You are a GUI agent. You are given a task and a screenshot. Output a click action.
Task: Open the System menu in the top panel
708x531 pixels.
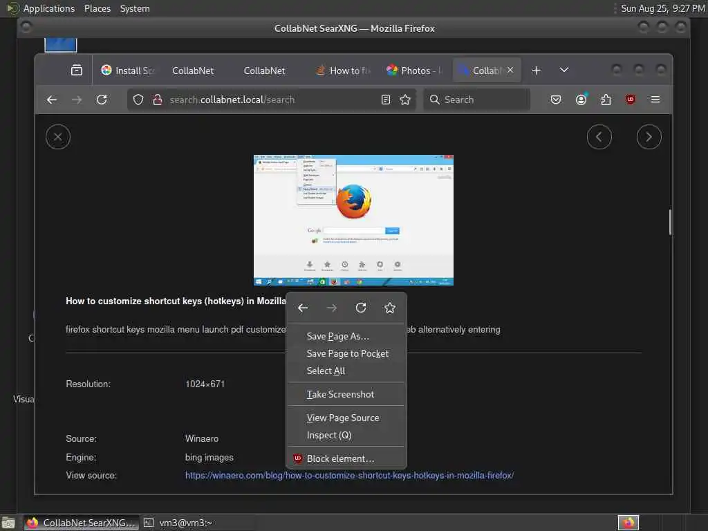point(135,8)
